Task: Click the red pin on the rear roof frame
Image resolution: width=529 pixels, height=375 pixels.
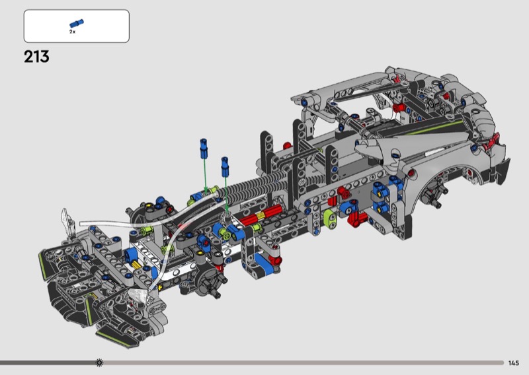Action: (x=399, y=107)
